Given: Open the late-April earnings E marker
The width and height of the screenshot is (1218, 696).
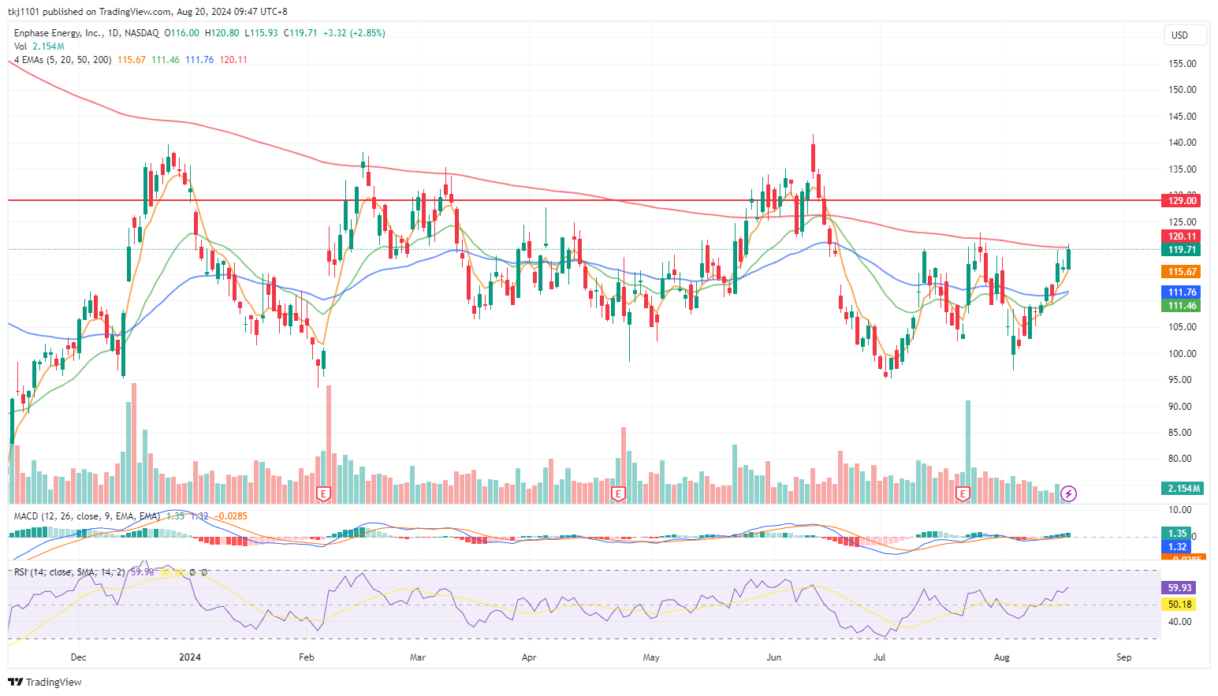Looking at the screenshot, I should click(x=618, y=494).
